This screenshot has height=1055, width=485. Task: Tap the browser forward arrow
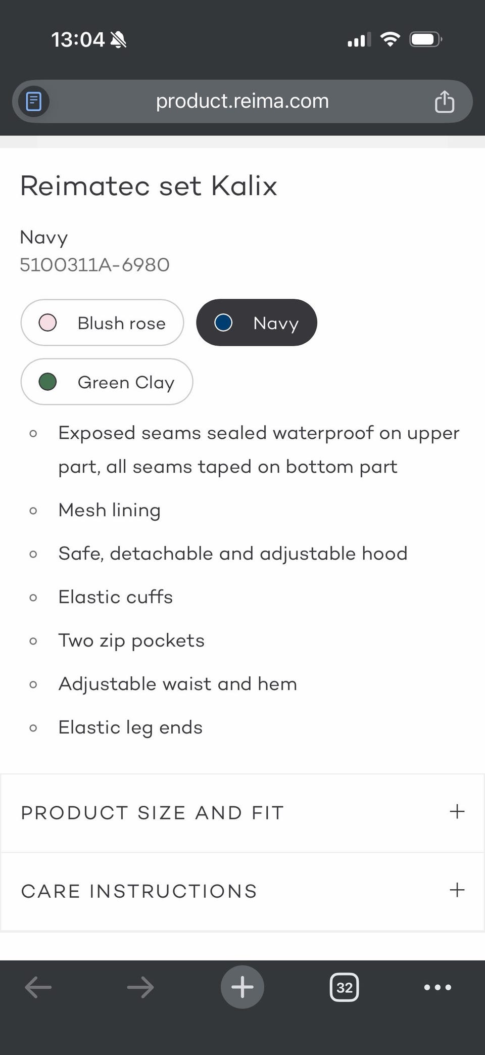[140, 987]
